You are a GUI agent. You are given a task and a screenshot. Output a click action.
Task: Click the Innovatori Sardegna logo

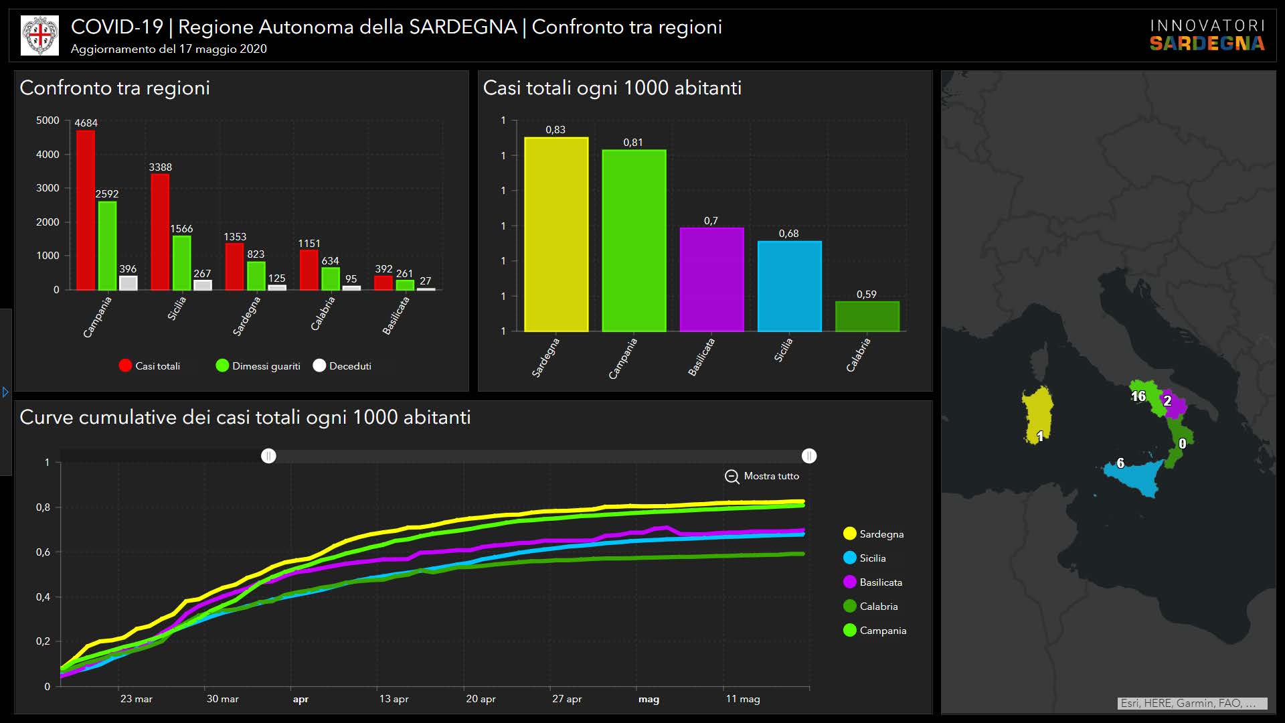tap(1207, 35)
